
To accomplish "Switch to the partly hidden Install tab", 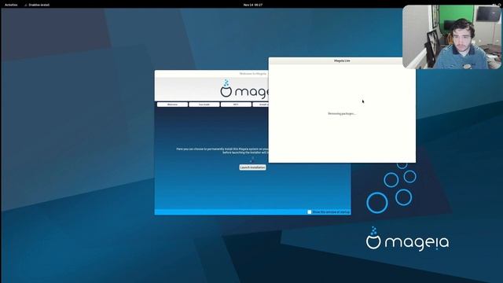I will coord(260,105).
